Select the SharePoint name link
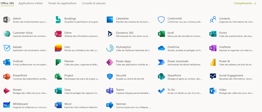This screenshot has width=262, height=112. click(x=174, y=75)
